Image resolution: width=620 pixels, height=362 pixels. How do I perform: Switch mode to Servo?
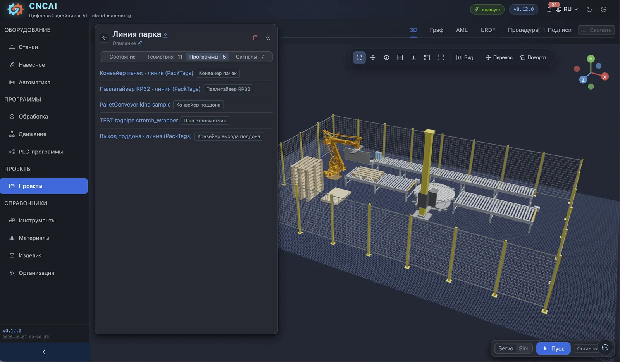coord(506,348)
